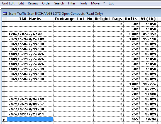Open the Move menu
Image resolution: width=161 pixels, height=124 pixels.
[x=95, y=3]
